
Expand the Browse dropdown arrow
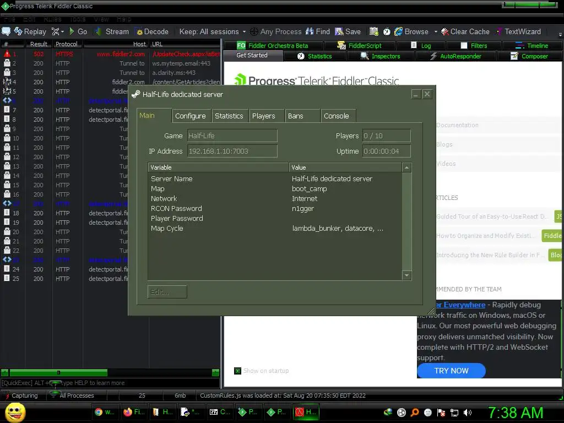tap(436, 31)
